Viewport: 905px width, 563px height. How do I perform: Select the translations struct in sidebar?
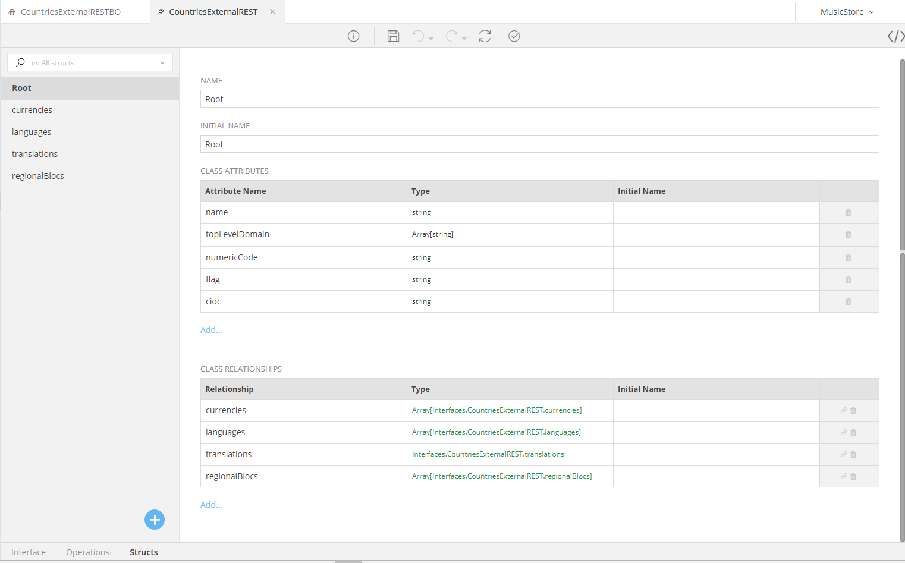click(35, 154)
